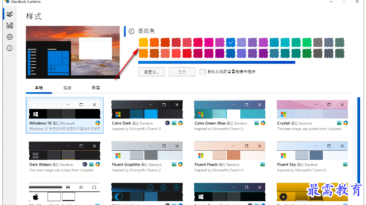Click the picture icon on Fluent Peach

click(x=262, y=164)
